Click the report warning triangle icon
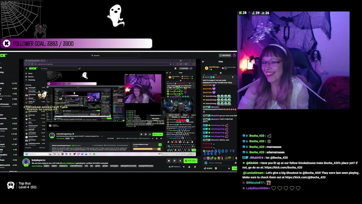The width and height of the screenshot is (362, 204). 189,167
